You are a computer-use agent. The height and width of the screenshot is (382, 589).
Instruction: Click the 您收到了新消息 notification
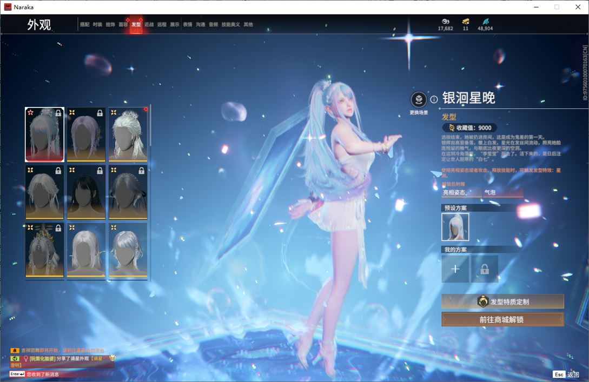tap(42, 374)
